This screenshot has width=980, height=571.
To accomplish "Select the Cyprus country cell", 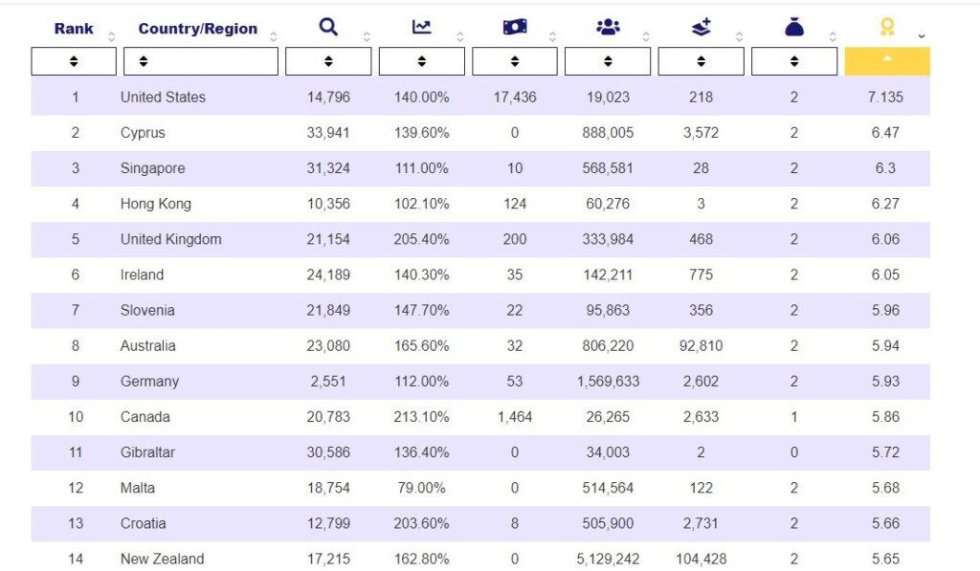I will click(x=143, y=132).
